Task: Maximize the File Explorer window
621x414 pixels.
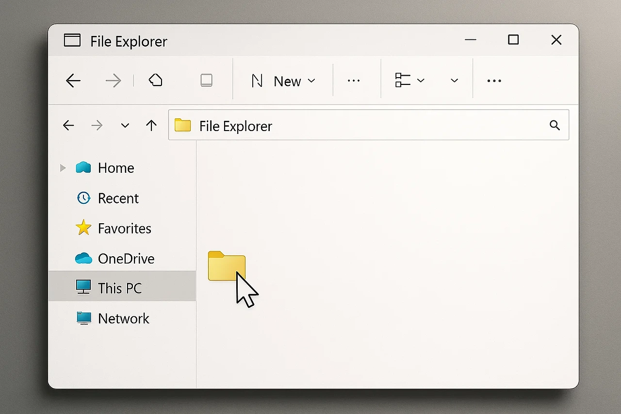Action: click(x=513, y=40)
